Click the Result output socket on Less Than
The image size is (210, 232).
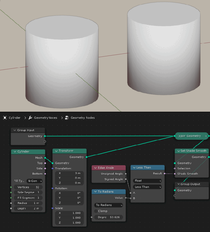pos(164,174)
